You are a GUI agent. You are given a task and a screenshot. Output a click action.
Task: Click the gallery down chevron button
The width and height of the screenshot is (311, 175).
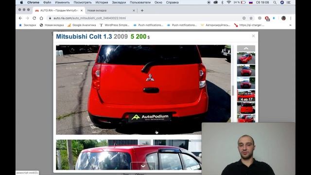point(143,166)
